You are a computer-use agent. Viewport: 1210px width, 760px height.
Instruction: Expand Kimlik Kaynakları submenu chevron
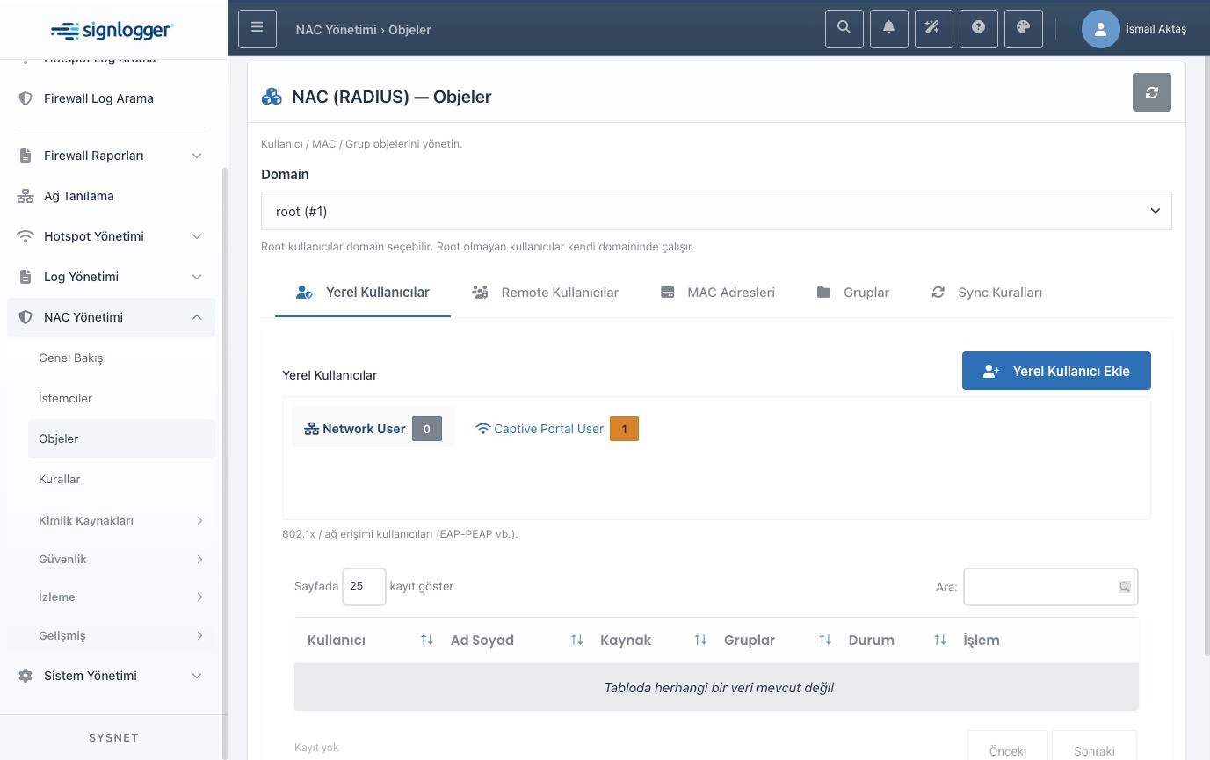click(199, 521)
